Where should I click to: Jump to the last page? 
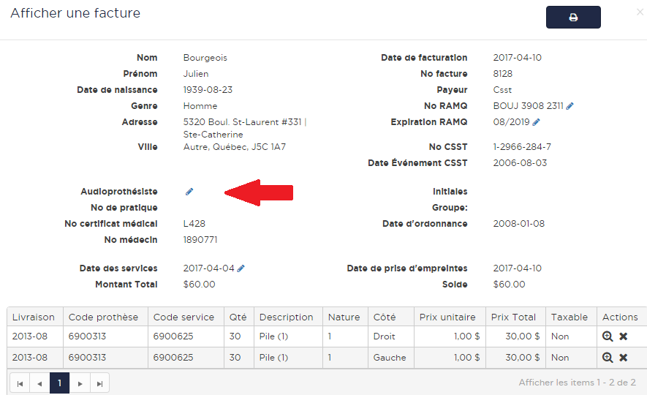tap(99, 383)
